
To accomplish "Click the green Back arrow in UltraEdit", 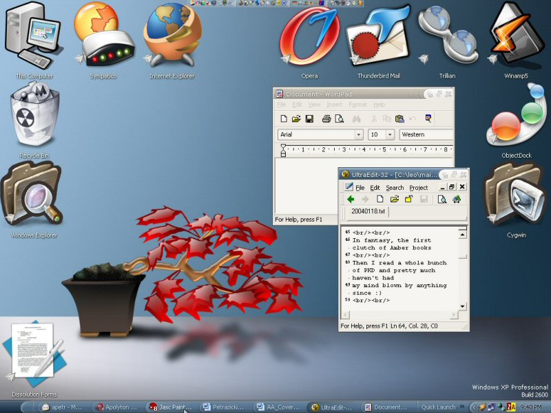I will click(x=351, y=200).
